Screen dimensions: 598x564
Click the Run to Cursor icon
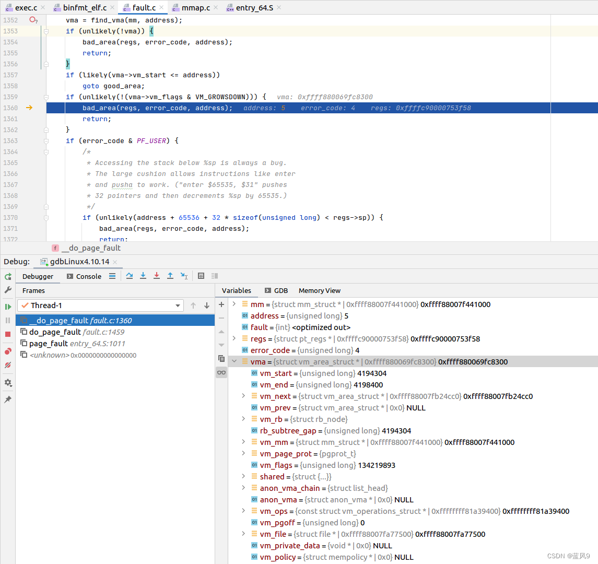click(x=184, y=276)
